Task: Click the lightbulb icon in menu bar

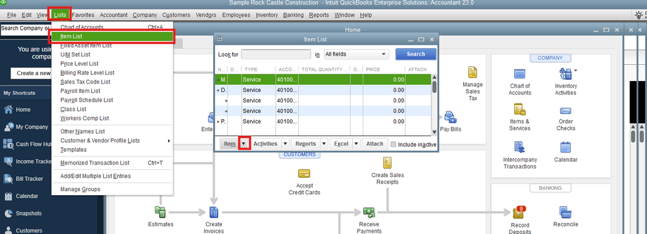Action: coord(639,15)
